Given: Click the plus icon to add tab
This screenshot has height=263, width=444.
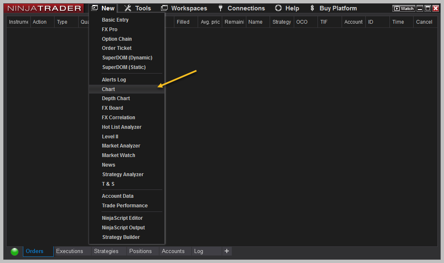Looking at the screenshot, I should (226, 251).
